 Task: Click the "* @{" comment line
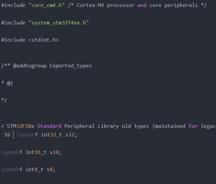7,83
